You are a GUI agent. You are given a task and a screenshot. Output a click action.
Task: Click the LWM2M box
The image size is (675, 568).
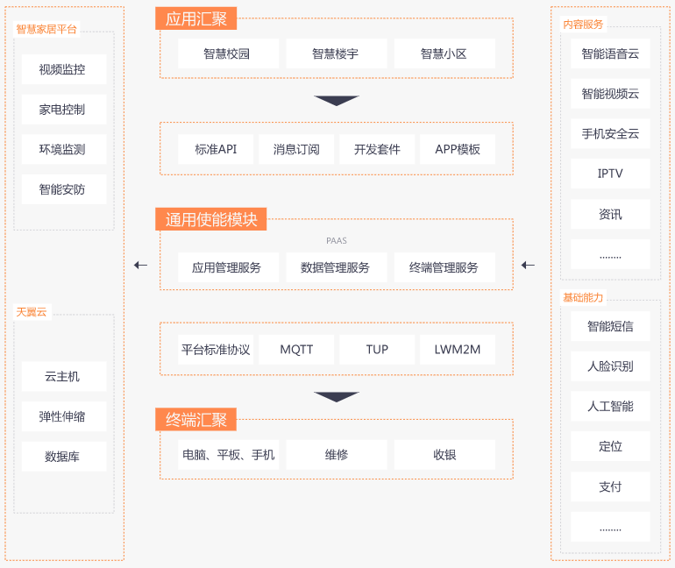(458, 350)
